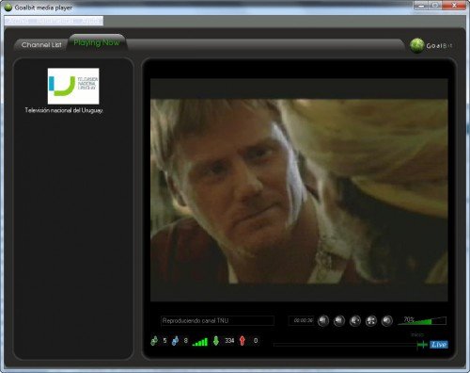Click the video playback area
Image resolution: width=470 pixels, height=373 pixels.
[299, 190]
